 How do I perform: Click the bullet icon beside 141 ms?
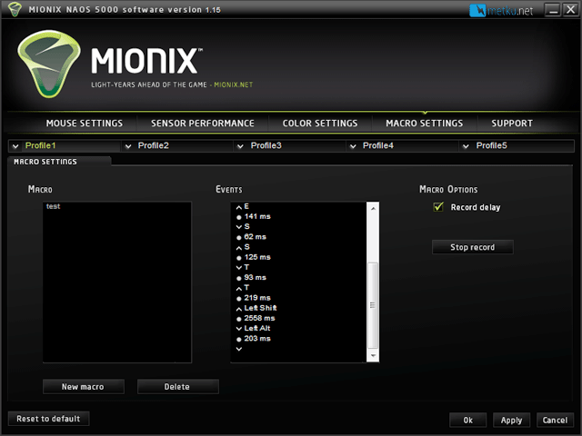[x=239, y=217]
